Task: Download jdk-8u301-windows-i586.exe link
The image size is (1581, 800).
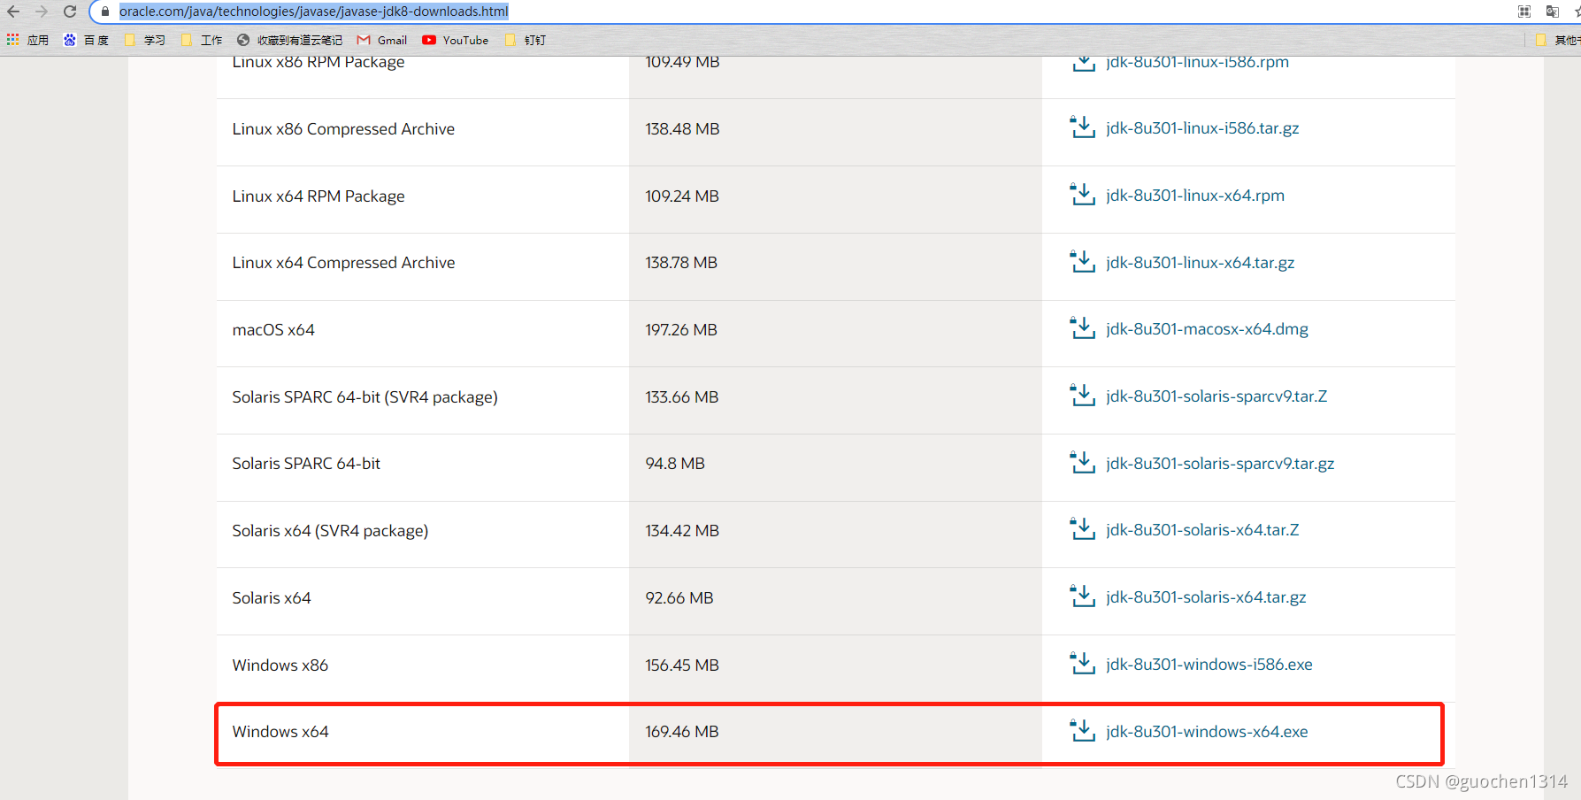Action: (1209, 665)
